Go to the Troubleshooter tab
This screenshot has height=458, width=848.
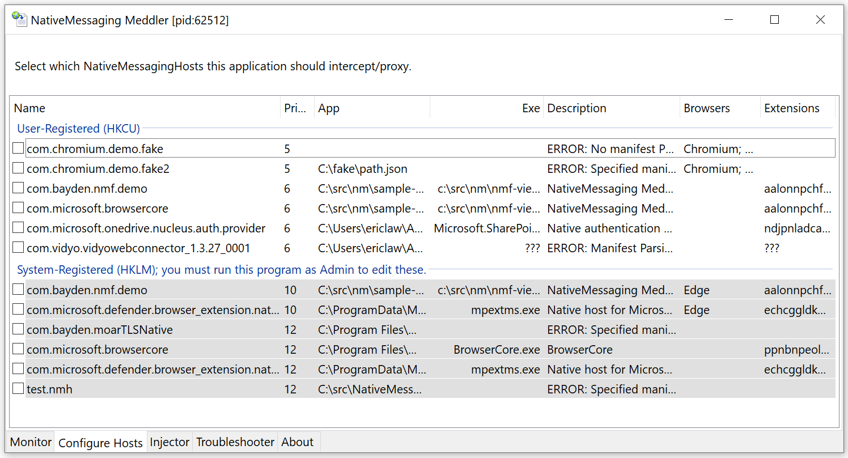tap(235, 442)
